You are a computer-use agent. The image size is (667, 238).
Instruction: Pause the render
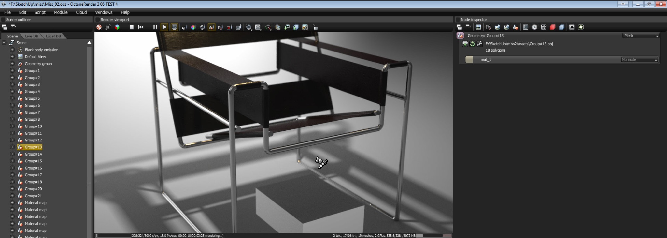click(x=155, y=27)
